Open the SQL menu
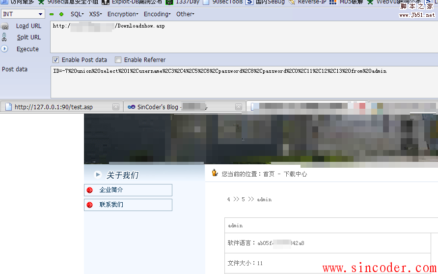The width and height of the screenshot is (438, 274). 77,14
